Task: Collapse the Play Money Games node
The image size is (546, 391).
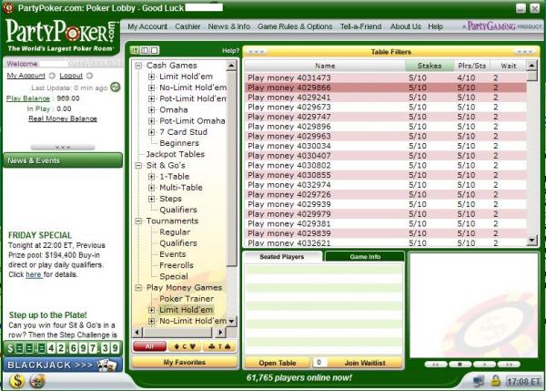Action: [x=138, y=288]
